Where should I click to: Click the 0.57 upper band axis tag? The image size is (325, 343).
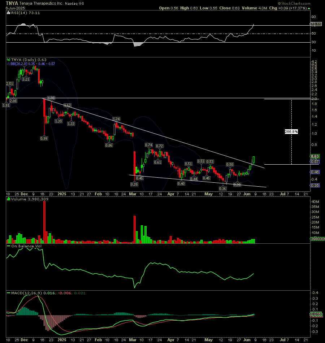click(315, 161)
